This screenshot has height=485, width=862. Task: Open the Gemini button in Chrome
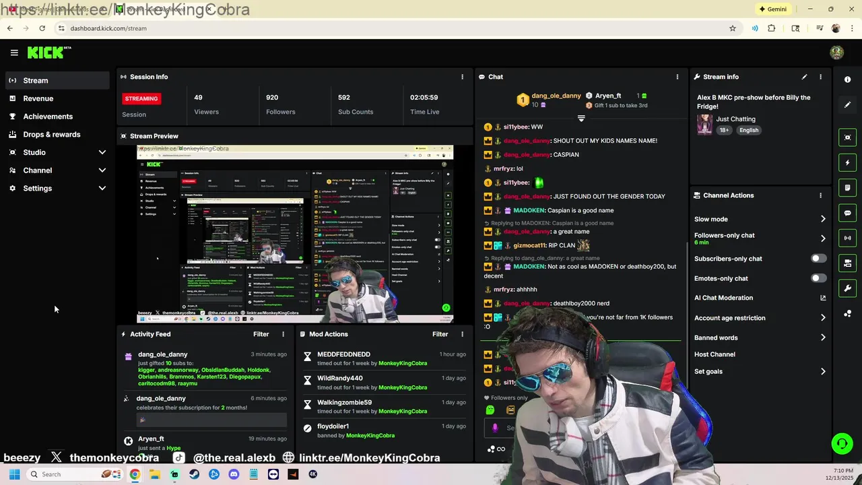[x=773, y=9]
